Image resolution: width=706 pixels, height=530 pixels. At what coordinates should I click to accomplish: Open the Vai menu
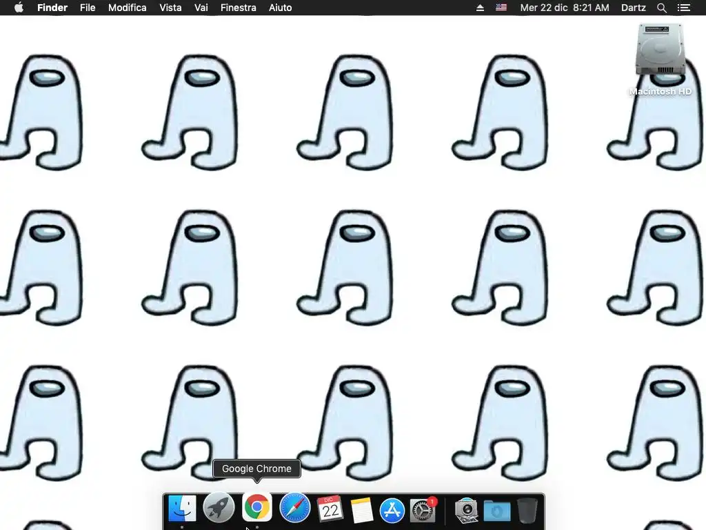[x=201, y=8]
